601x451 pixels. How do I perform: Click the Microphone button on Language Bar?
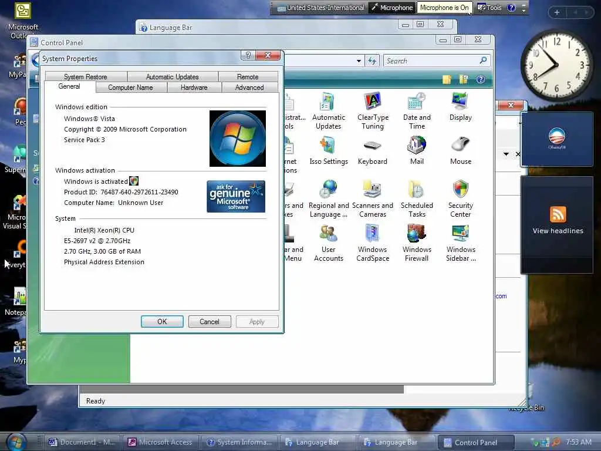(x=392, y=8)
